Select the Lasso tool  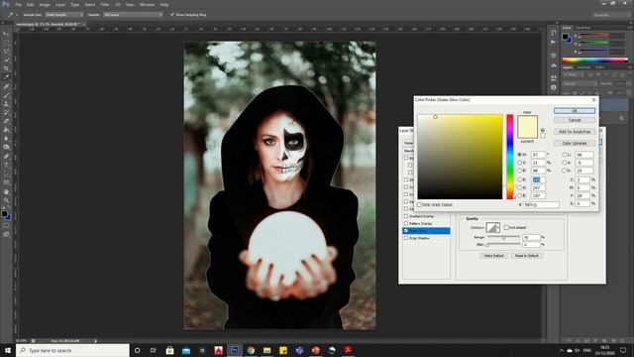point(6,52)
